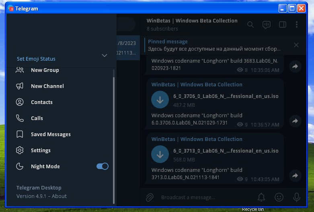
Task: Download the 6_0_3713_0 ISO file
Action: pyautogui.click(x=160, y=154)
